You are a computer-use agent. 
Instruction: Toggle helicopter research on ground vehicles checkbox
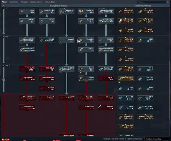click(143, 139)
